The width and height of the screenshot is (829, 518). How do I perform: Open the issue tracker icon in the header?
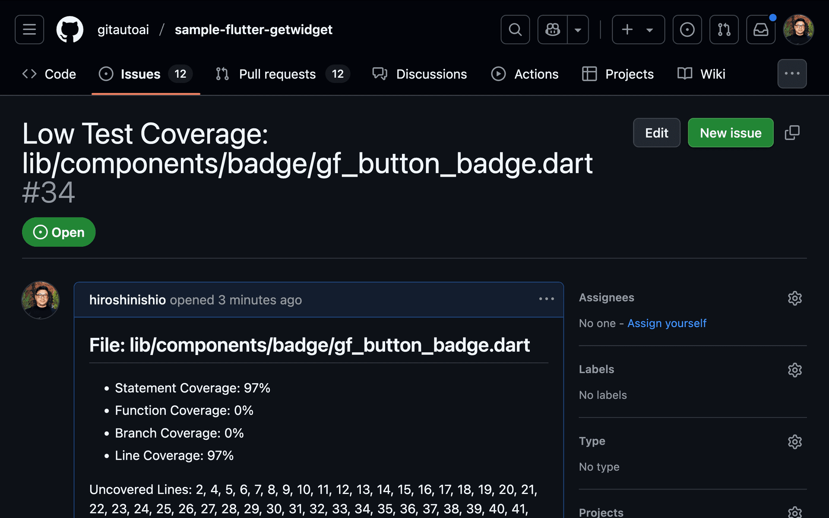click(687, 29)
